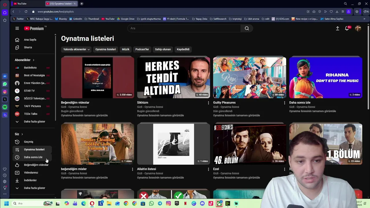Go back with browser back arrow
The width and height of the screenshot is (370, 208).
pos(13,12)
